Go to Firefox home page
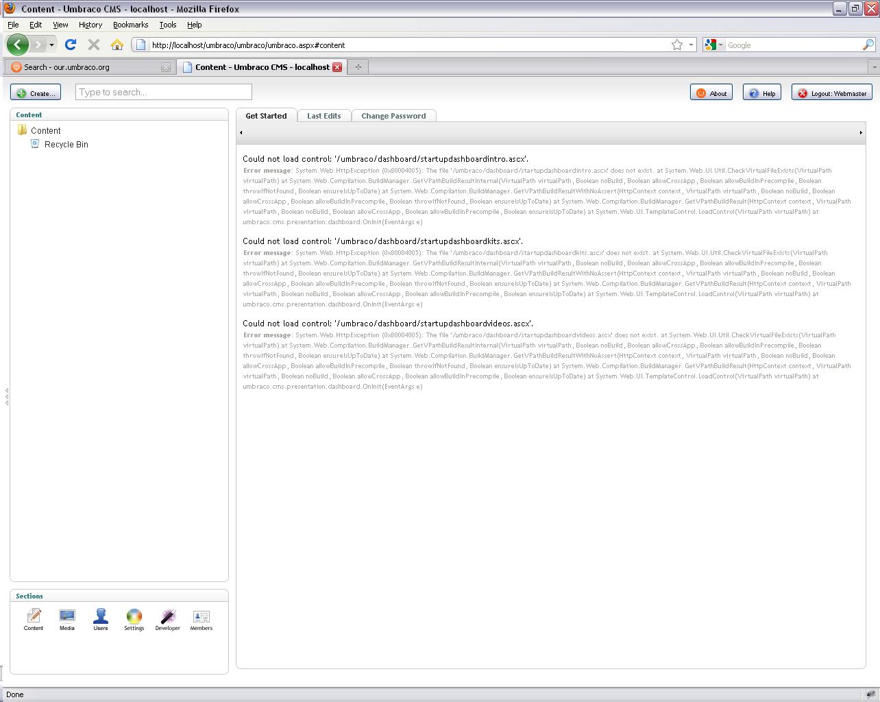The width and height of the screenshot is (880, 702). pyautogui.click(x=117, y=45)
